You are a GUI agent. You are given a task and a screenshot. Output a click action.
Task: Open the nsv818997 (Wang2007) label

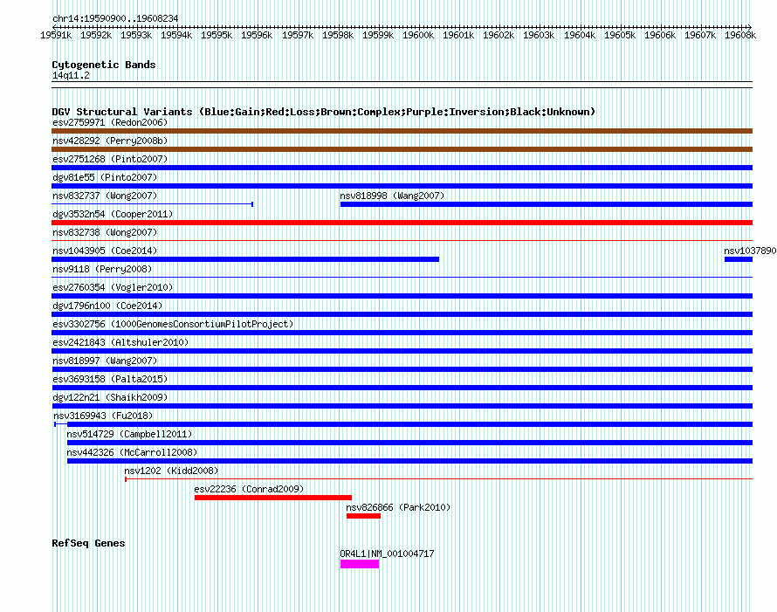coord(105,361)
